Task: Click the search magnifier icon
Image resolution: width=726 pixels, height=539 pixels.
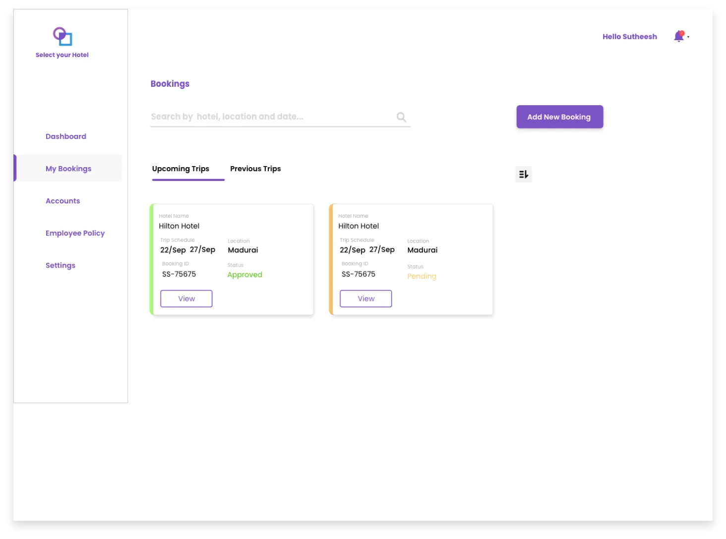Action: pyautogui.click(x=401, y=117)
